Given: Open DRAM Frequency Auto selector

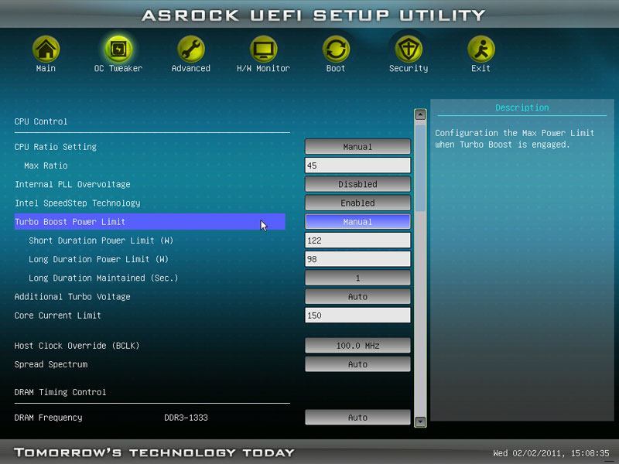Looking at the screenshot, I should pyautogui.click(x=357, y=418).
